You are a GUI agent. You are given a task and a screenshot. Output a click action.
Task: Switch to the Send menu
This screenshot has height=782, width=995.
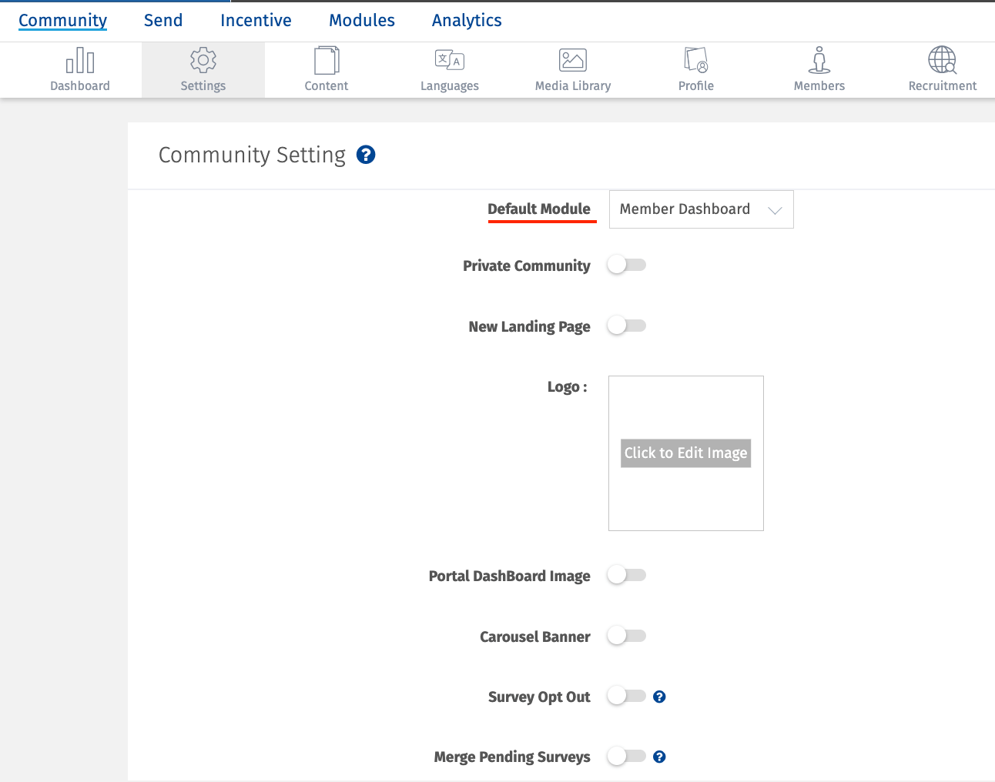coord(162,20)
